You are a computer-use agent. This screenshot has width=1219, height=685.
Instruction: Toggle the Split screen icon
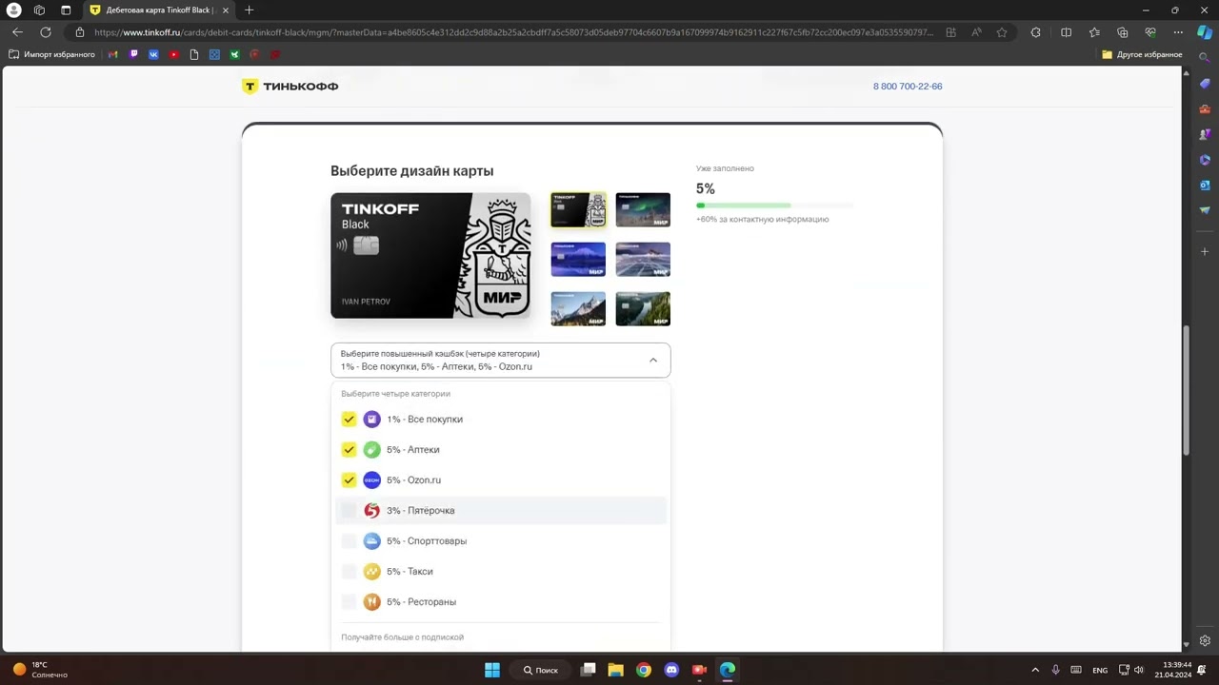(x=1066, y=32)
